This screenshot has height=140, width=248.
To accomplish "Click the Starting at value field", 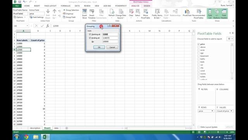I will click(110, 34).
